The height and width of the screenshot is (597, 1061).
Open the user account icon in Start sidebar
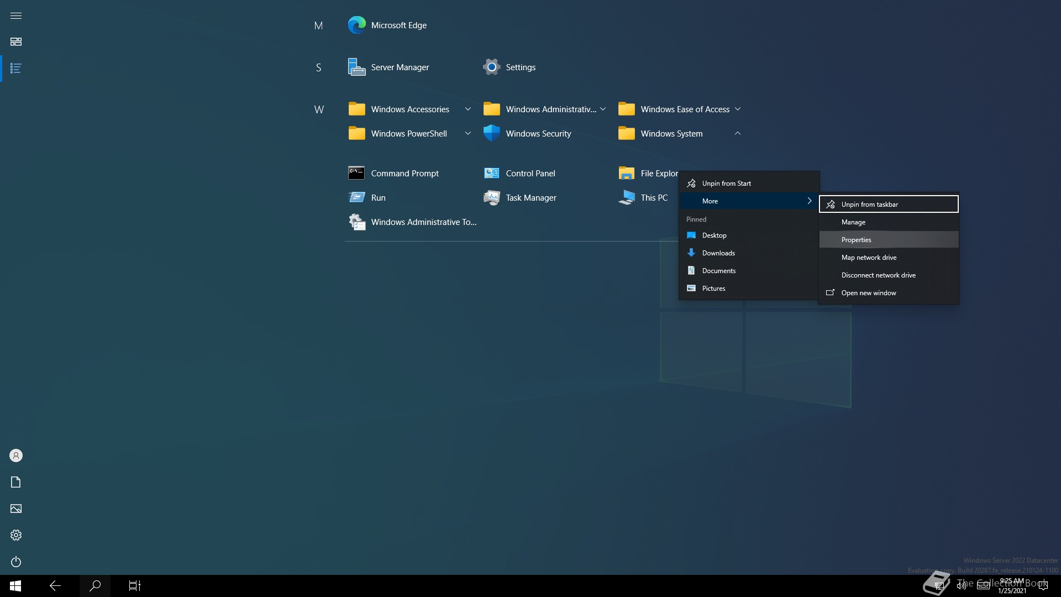16,455
